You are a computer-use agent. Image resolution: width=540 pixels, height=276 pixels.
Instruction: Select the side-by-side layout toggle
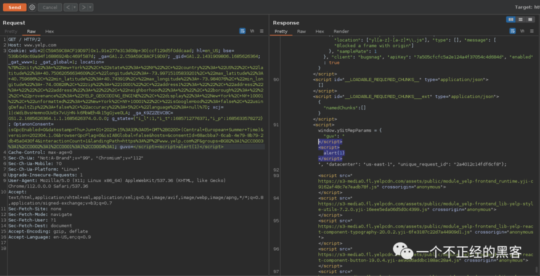click(x=510, y=19)
